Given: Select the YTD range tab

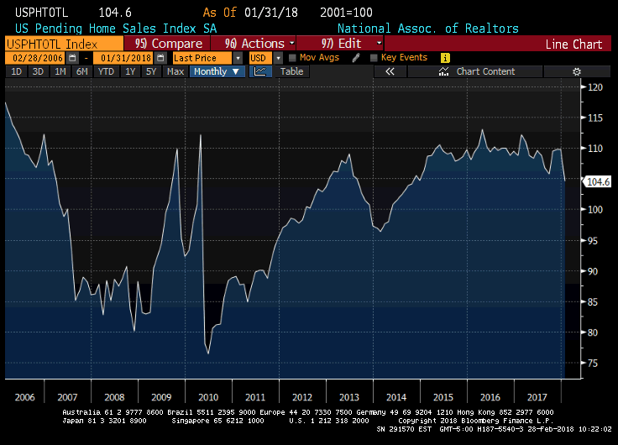Looking at the screenshot, I should pyautogui.click(x=106, y=71).
